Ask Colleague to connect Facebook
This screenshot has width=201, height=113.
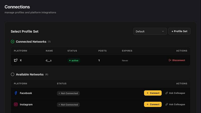(x=175, y=93)
